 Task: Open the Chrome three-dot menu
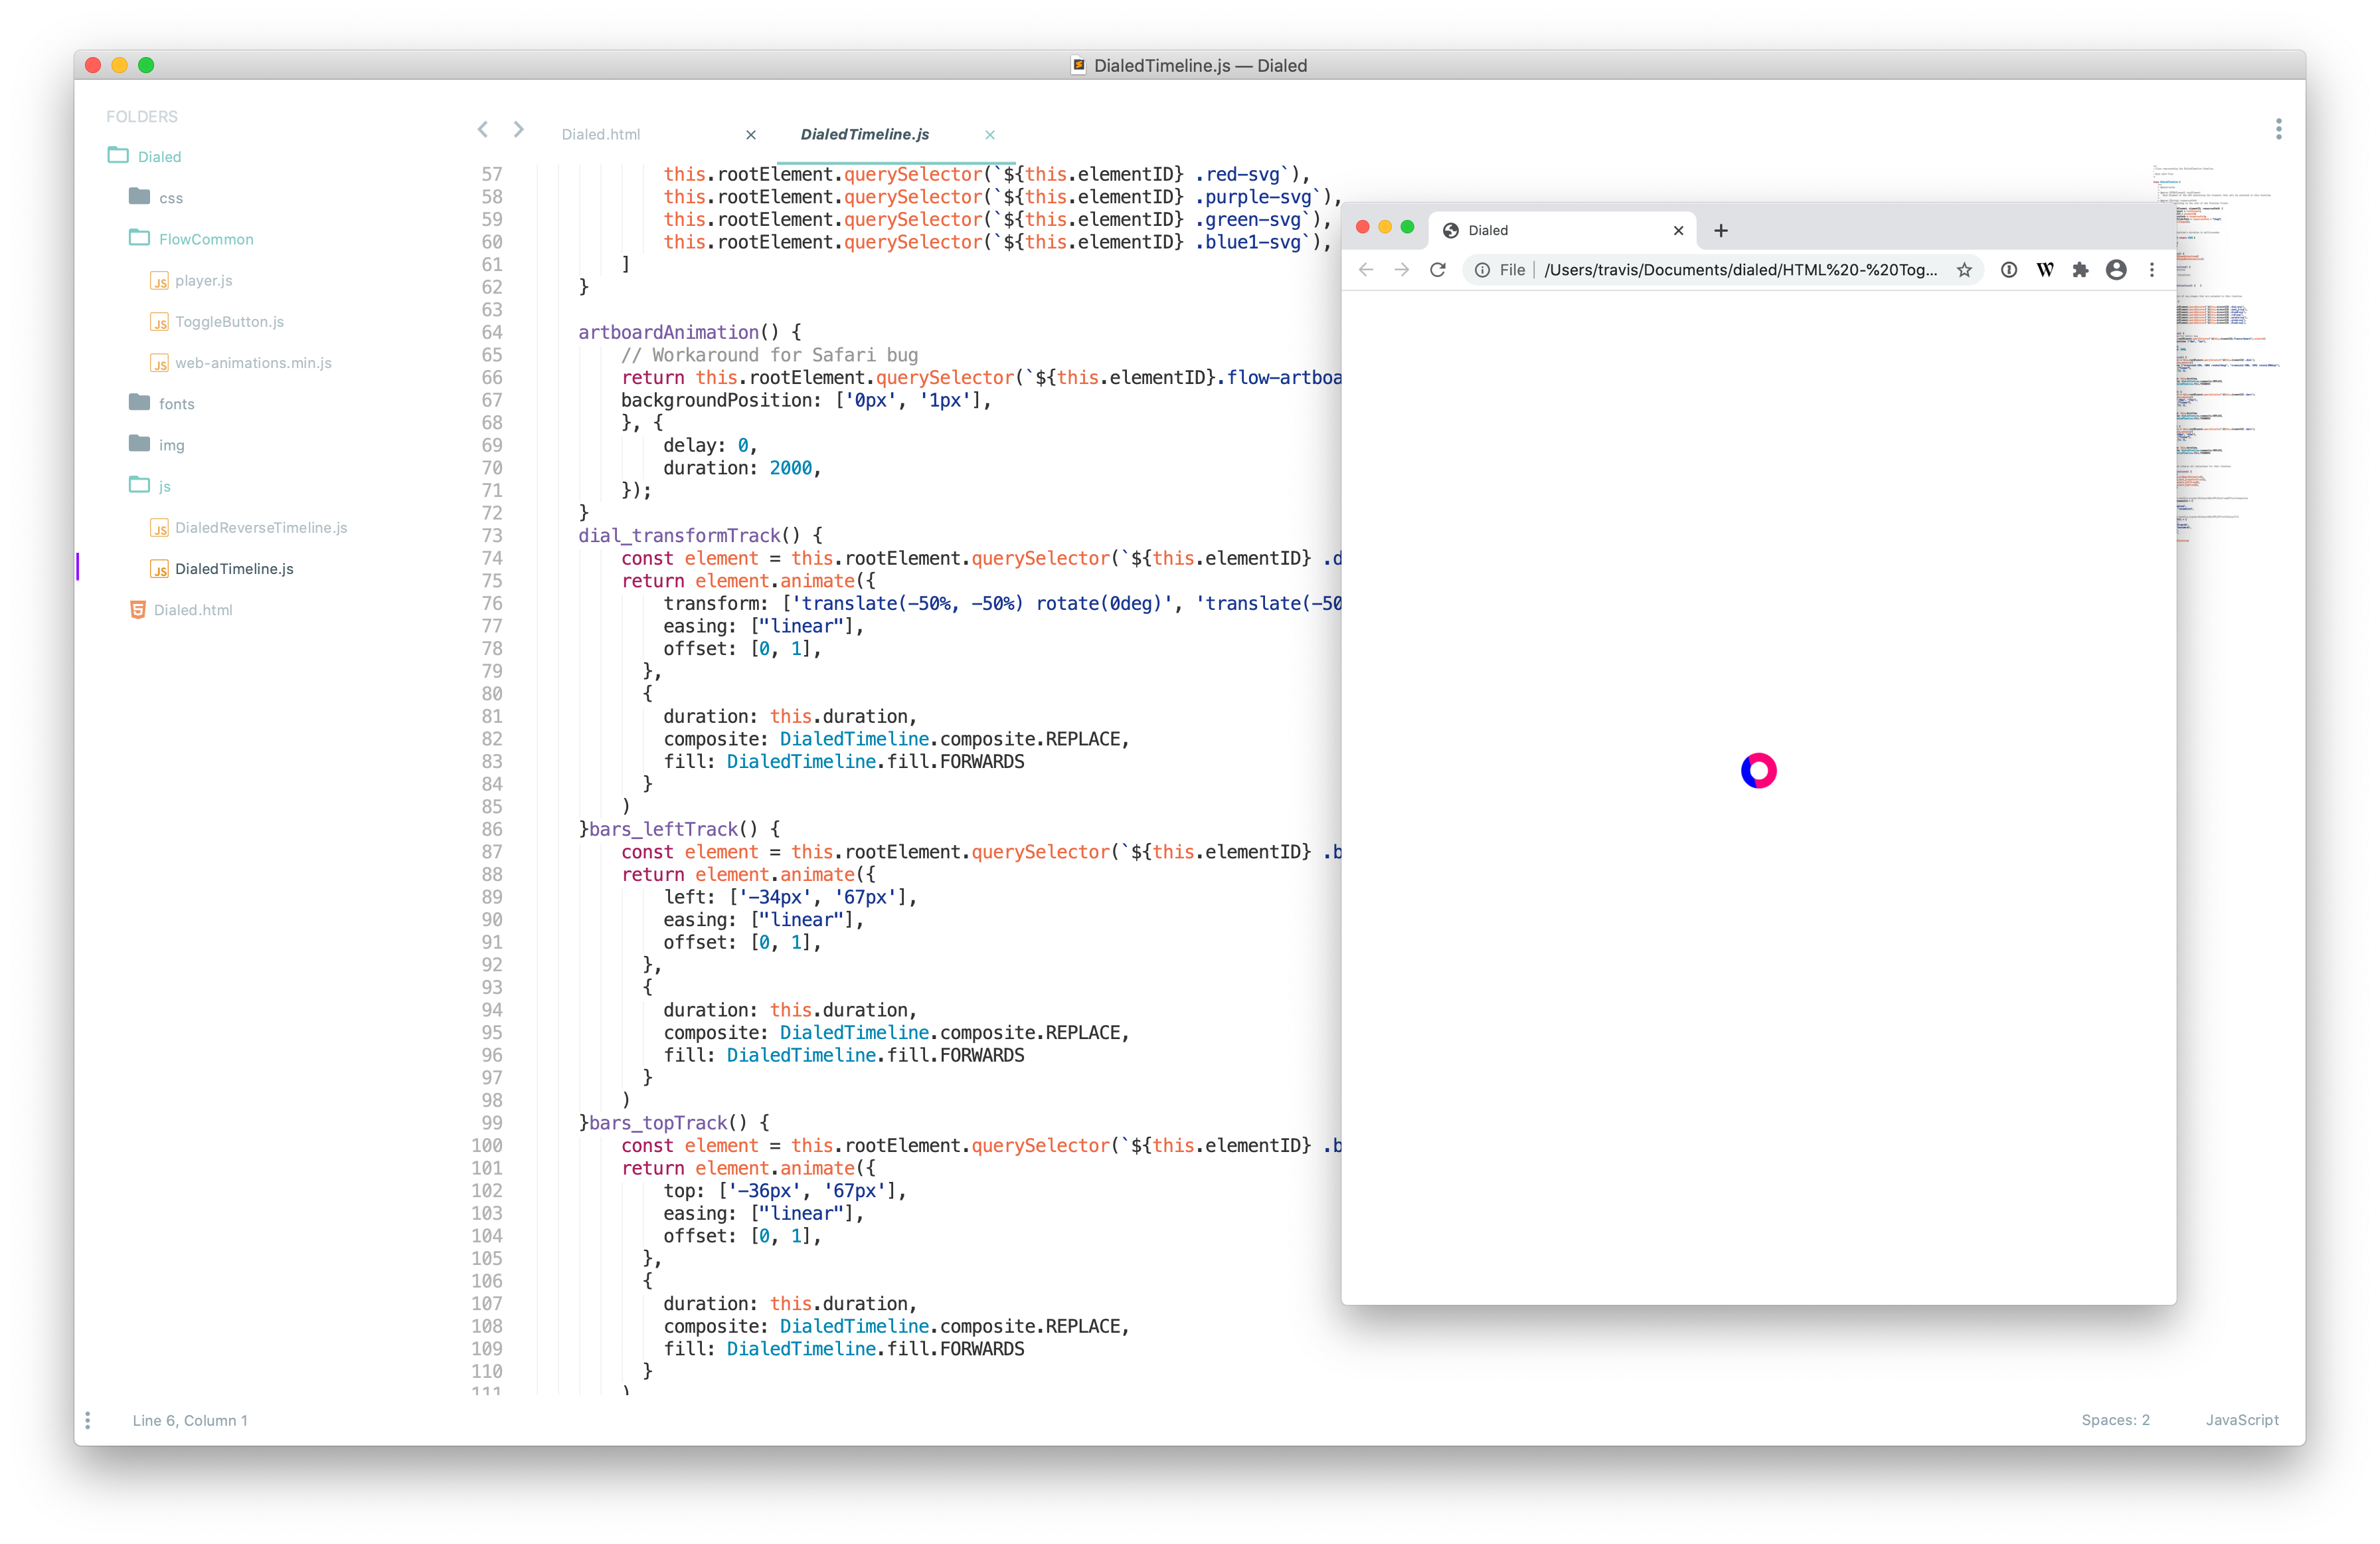click(x=2152, y=269)
